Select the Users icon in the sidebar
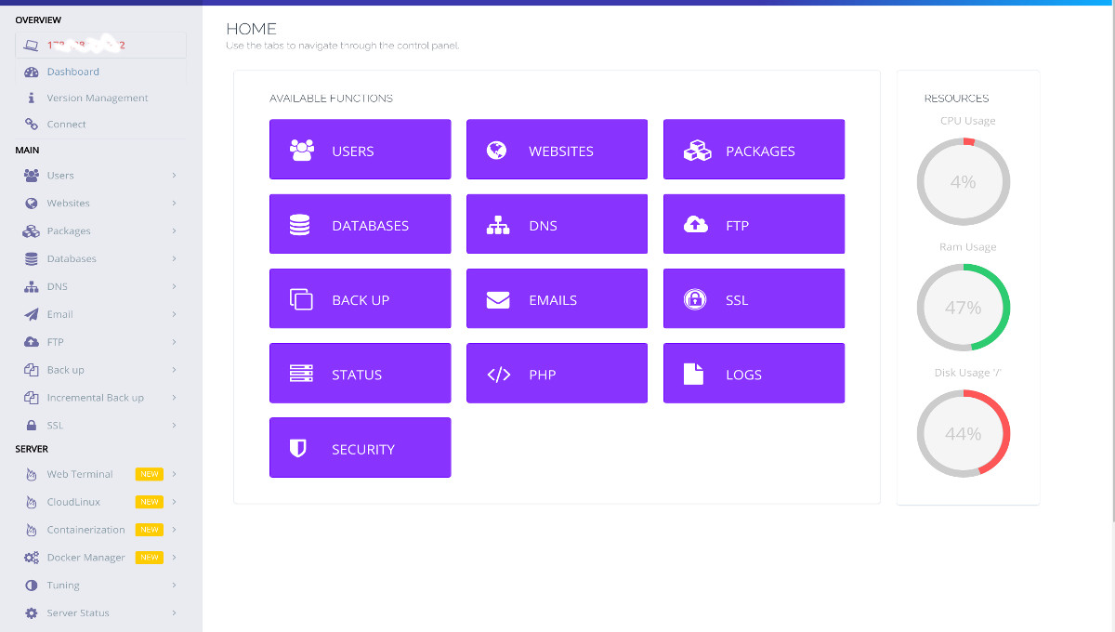This screenshot has width=1115, height=632. tap(31, 175)
